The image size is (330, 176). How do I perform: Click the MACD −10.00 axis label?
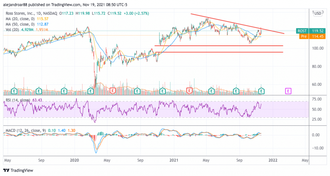[x=317, y=148]
